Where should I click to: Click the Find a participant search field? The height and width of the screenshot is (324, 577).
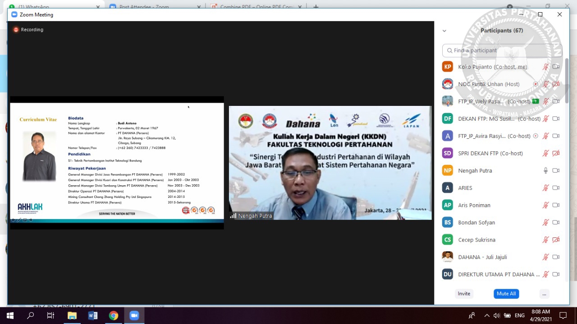click(502, 50)
